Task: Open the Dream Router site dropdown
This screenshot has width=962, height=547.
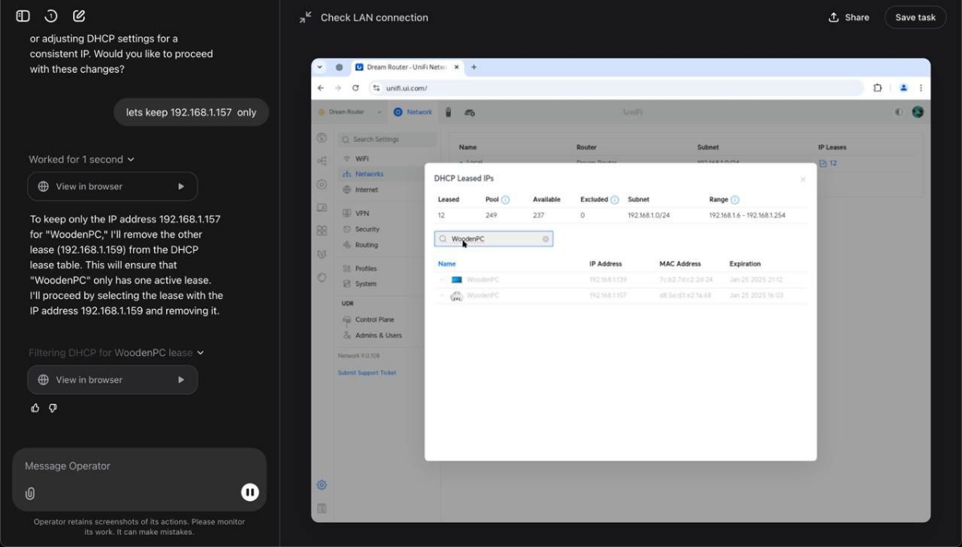Action: pos(350,112)
